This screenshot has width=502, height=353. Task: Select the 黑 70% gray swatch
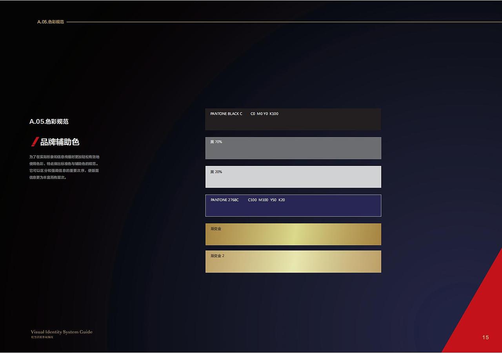tap(293, 148)
